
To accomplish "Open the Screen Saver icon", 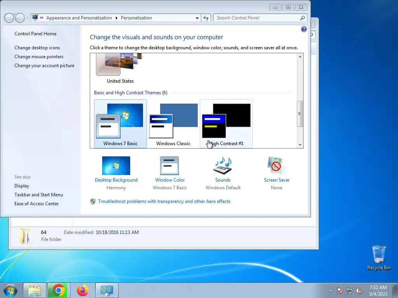I will 276,165.
